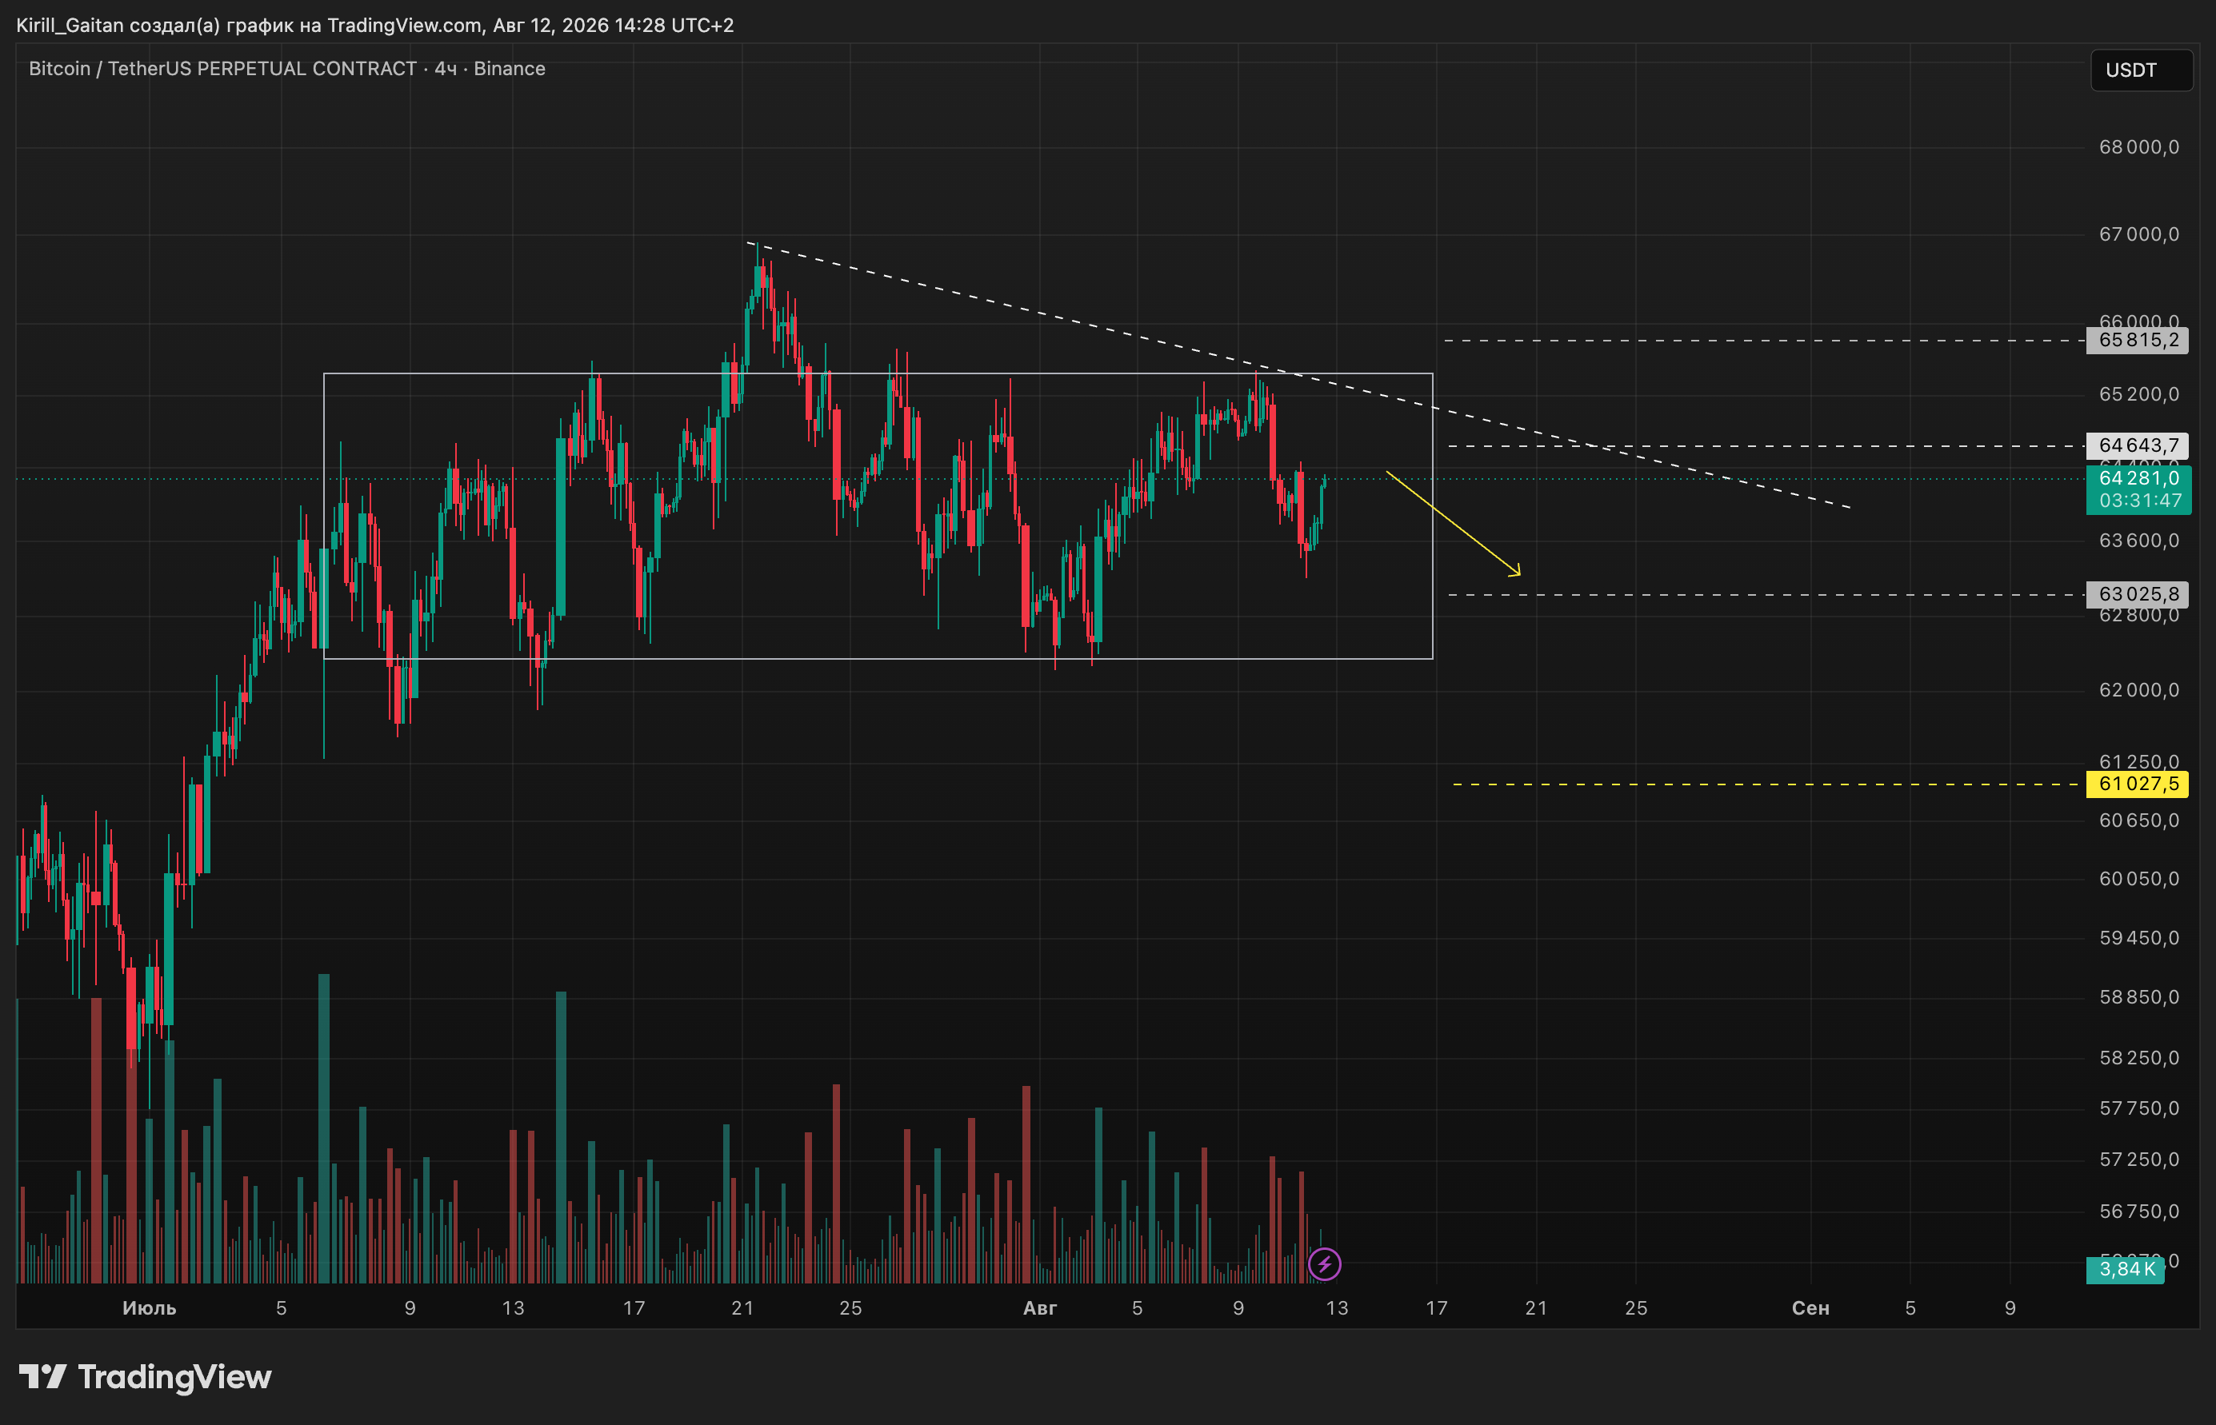
Task: Click the 57 250,0 price axis tick
Action: [2139, 1160]
